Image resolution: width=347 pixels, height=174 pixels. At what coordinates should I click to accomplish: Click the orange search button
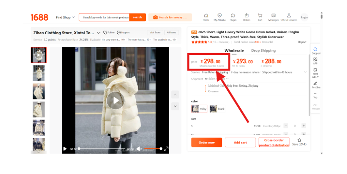(137, 17)
